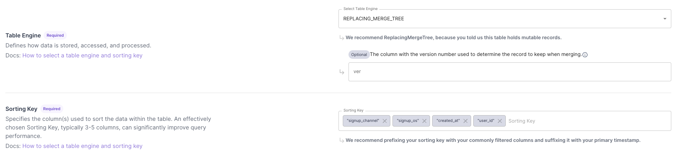
Task: Click the REPLACING_MERGE_TREE selected engine value
Action: (x=374, y=19)
